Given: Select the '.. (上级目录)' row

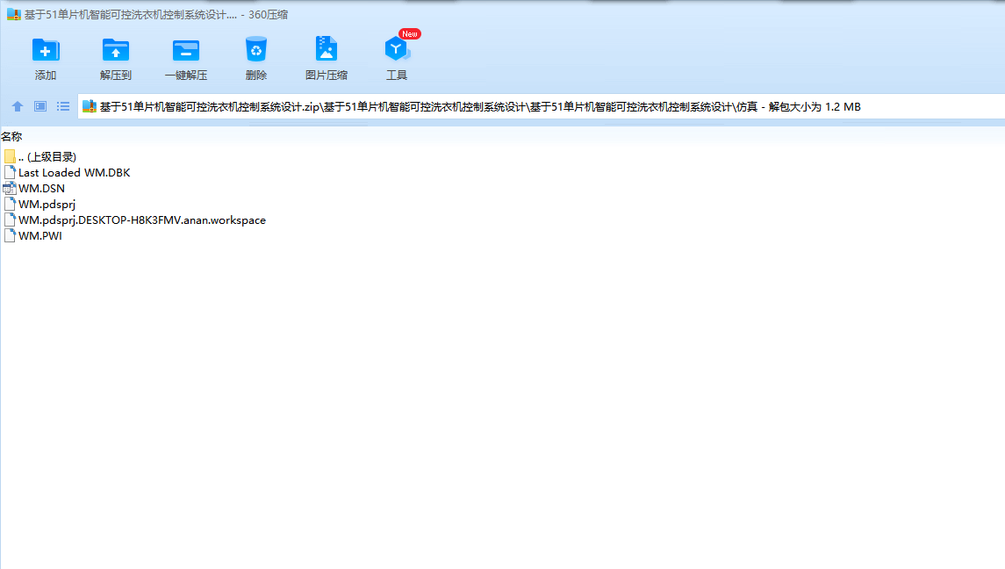Looking at the screenshot, I should click(47, 156).
